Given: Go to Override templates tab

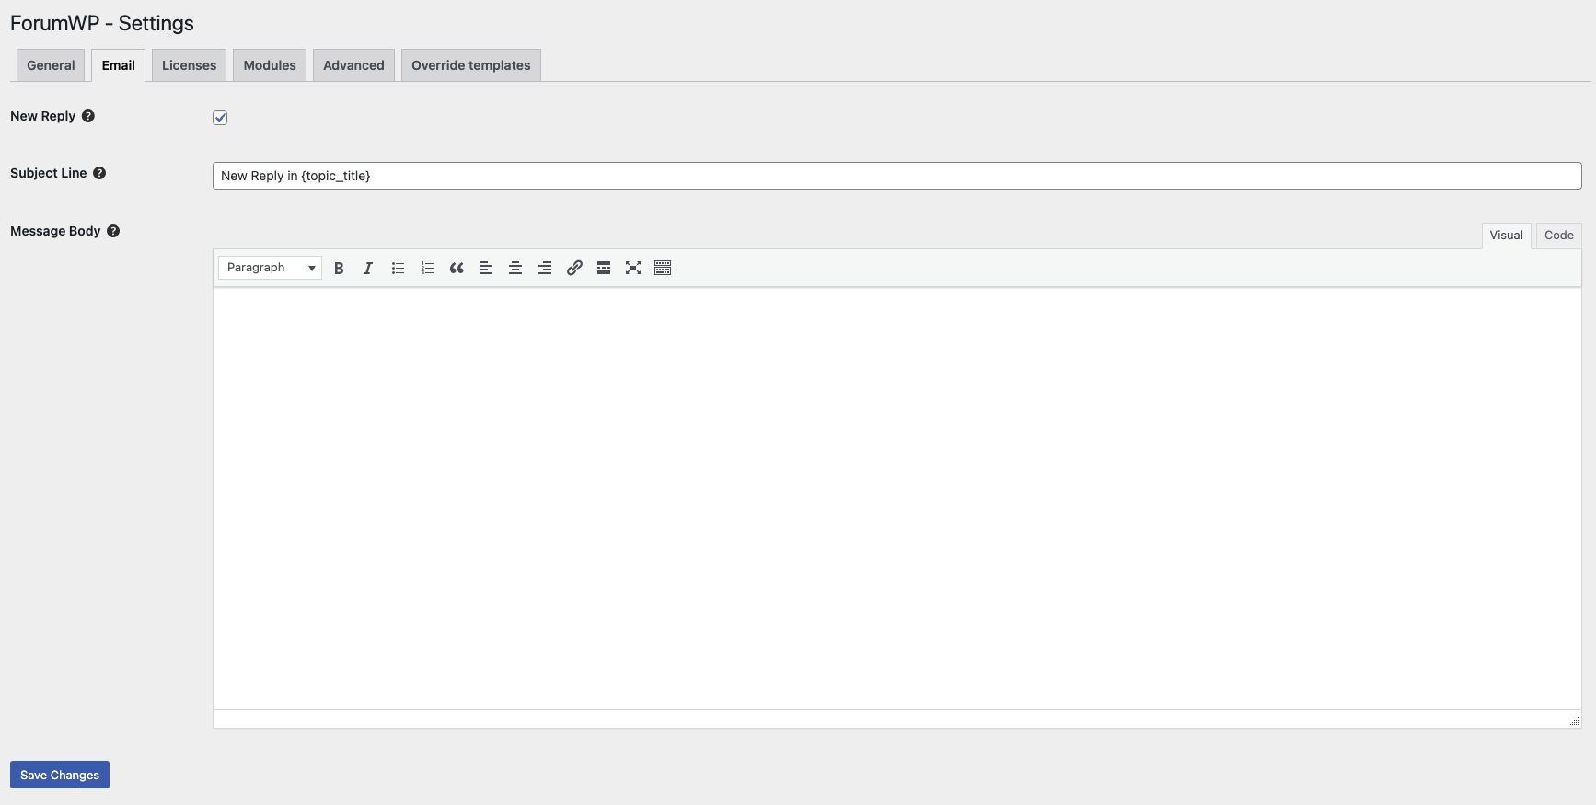Looking at the screenshot, I should pyautogui.click(x=470, y=65).
